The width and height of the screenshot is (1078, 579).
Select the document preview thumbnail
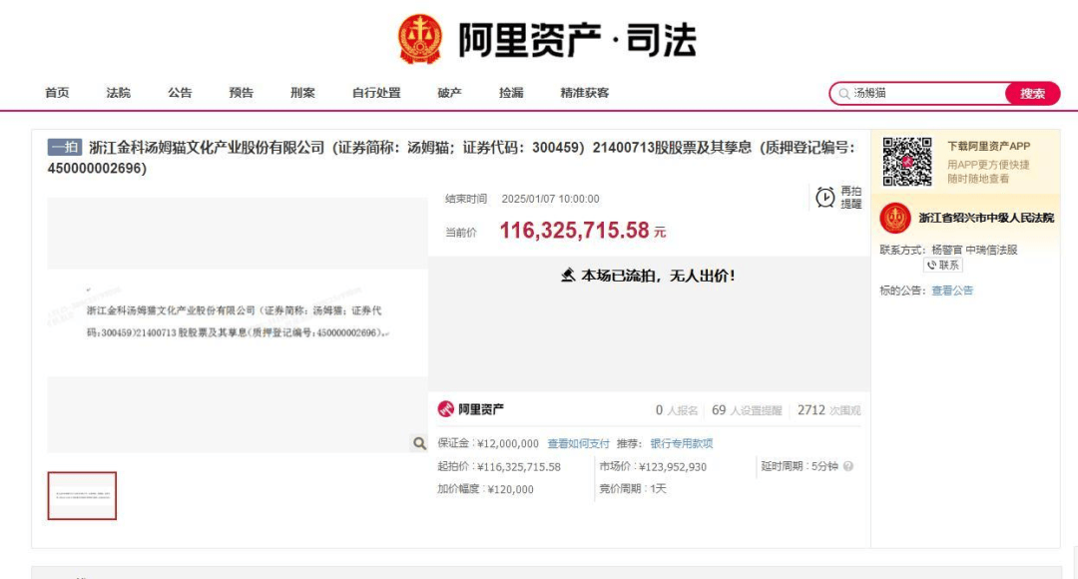pos(82,496)
